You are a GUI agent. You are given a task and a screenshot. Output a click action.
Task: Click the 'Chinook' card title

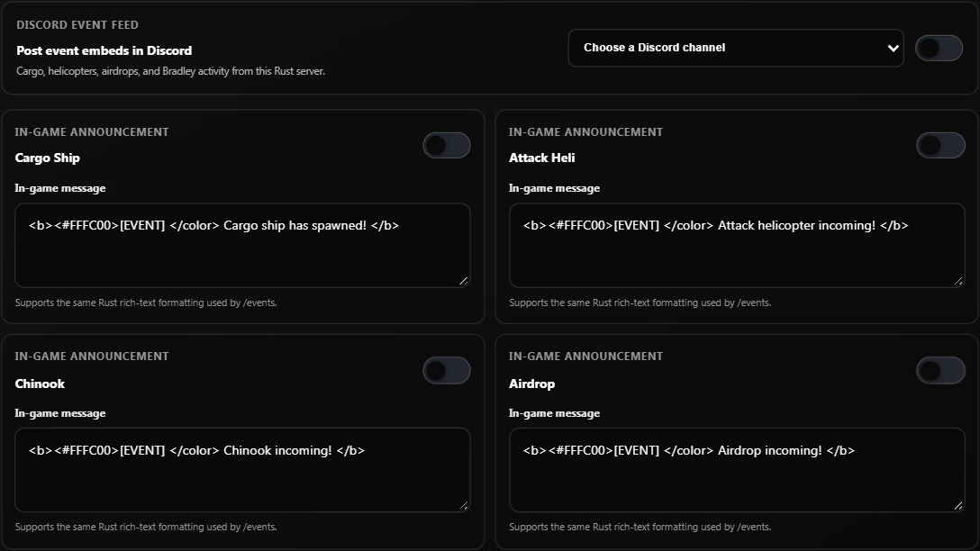tap(40, 384)
